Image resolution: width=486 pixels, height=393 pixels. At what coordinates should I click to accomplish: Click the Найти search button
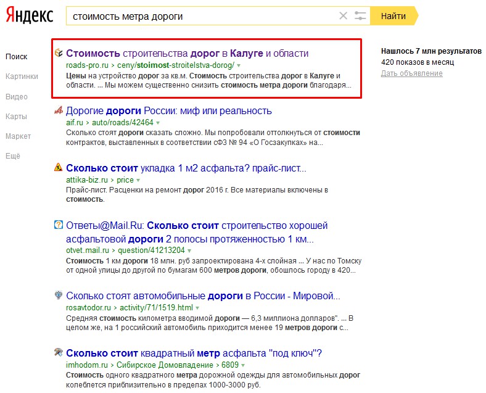[x=394, y=16]
